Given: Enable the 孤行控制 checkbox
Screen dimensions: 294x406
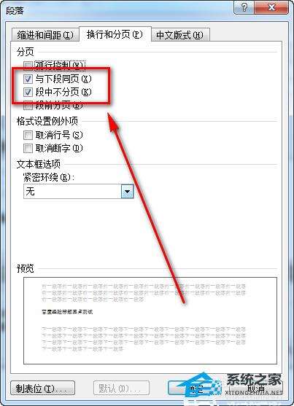Looking at the screenshot, I should click(x=28, y=66).
